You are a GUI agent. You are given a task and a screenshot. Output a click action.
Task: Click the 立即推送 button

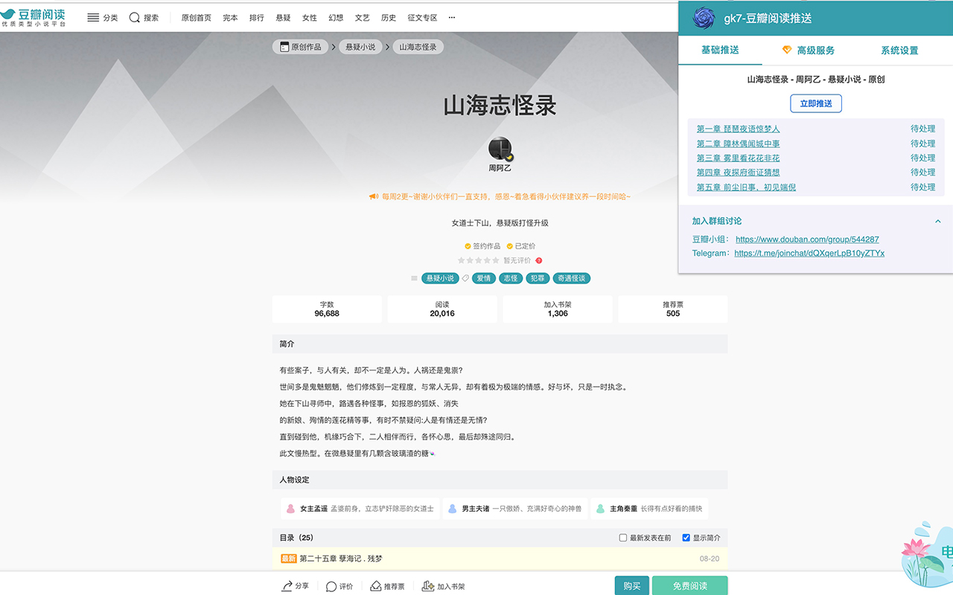(815, 104)
